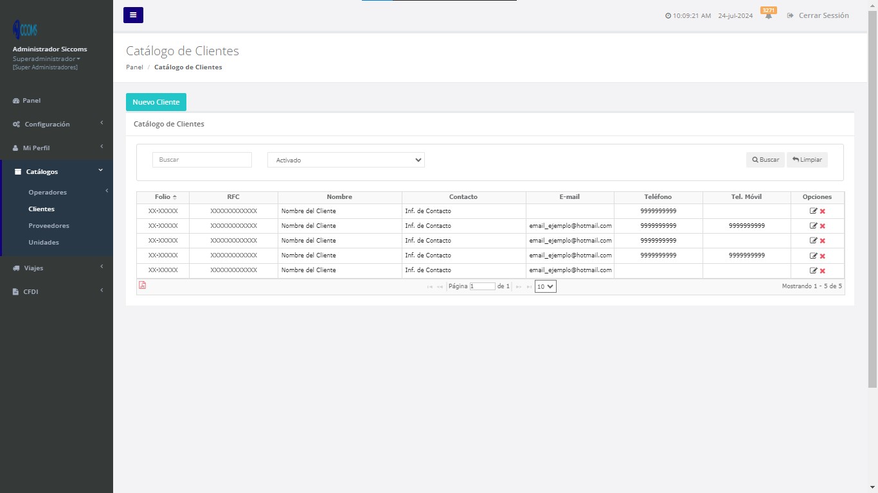Sort table by Folio column header
This screenshot has height=493, width=878.
[x=163, y=197]
